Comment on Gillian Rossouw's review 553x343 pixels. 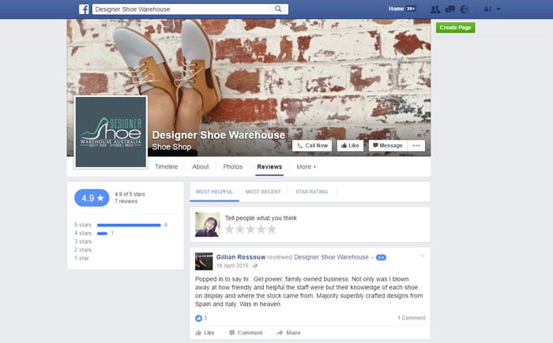246,333
